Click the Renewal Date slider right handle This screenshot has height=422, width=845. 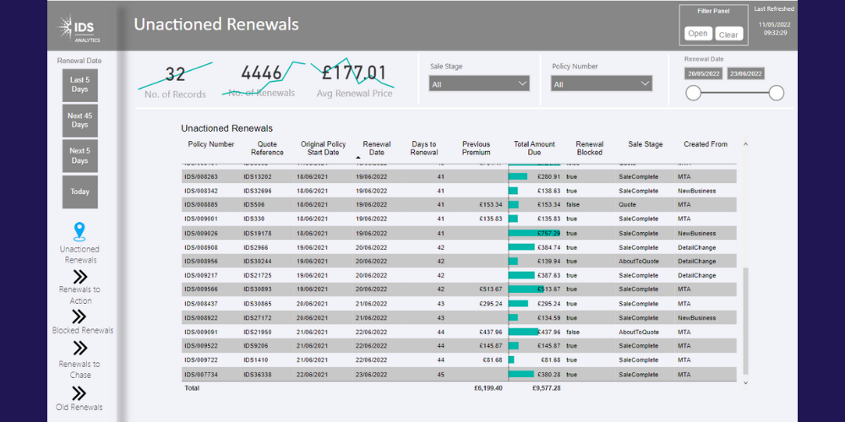(777, 94)
